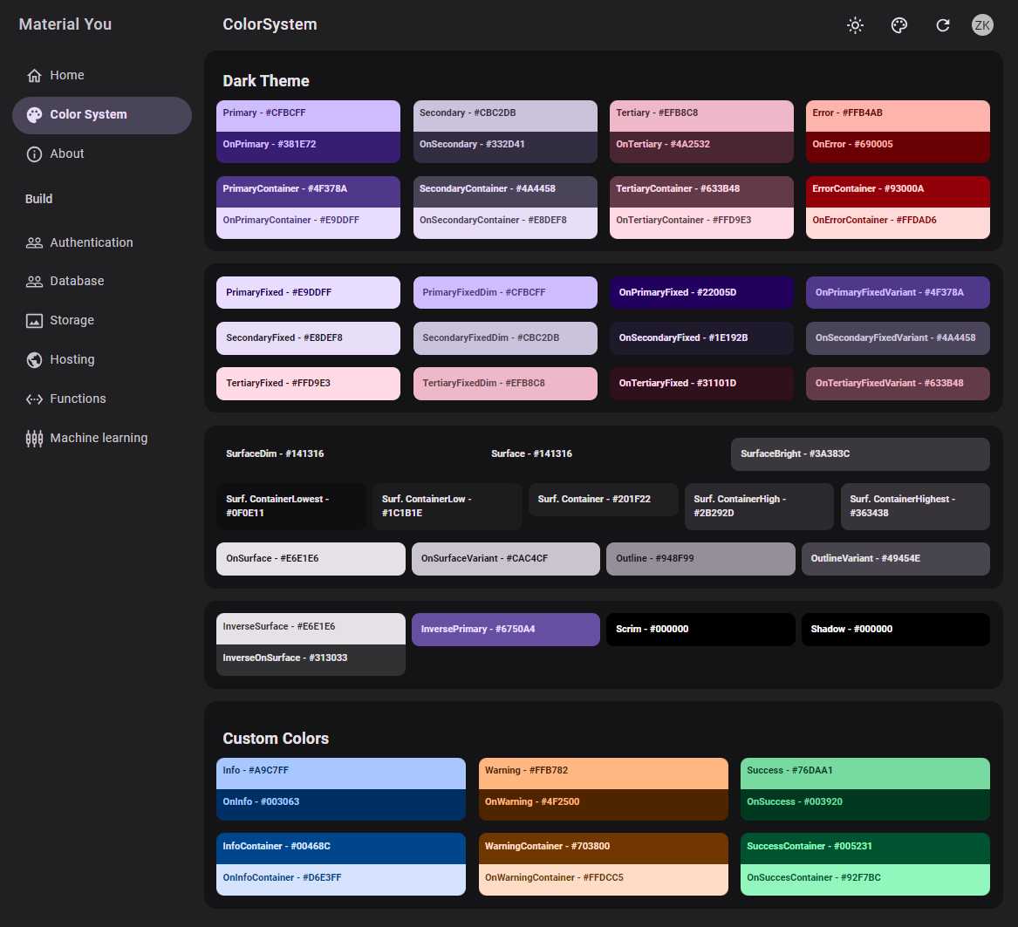Select the Success #76DAA1 swatch
Screen dimensions: 1018x927
[864, 774]
